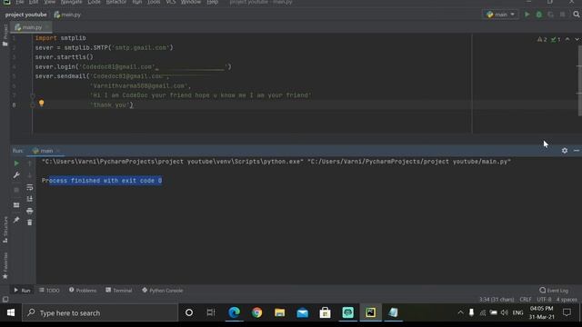Open the File menu
The image size is (582, 327).
pos(20,2)
